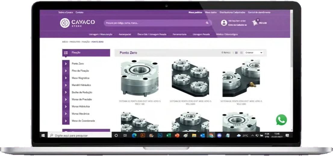Go to Meus pedidos

[x=195, y=13]
